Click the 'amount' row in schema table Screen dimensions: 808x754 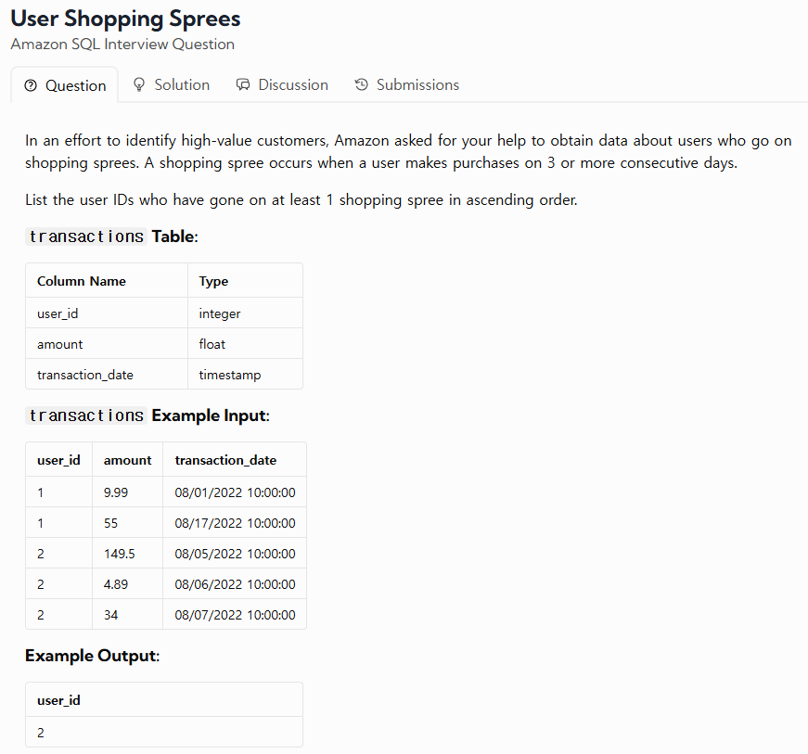click(164, 343)
